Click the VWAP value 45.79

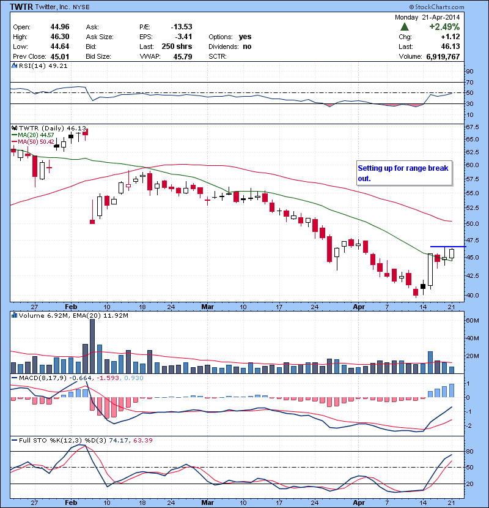(x=183, y=57)
